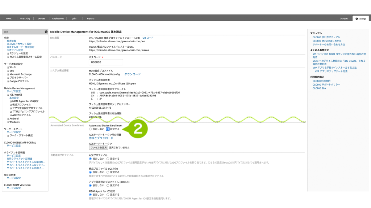The width and height of the screenshot is (371, 208).
Task: Open the CLOMO MDMのはじめかた link
Action: point(327,41)
